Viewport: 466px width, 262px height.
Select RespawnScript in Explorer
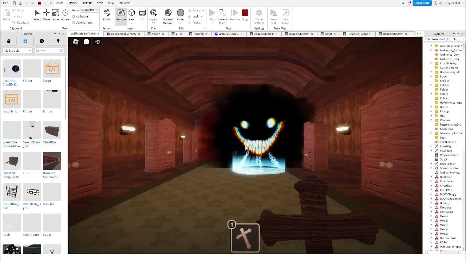click(x=449, y=155)
